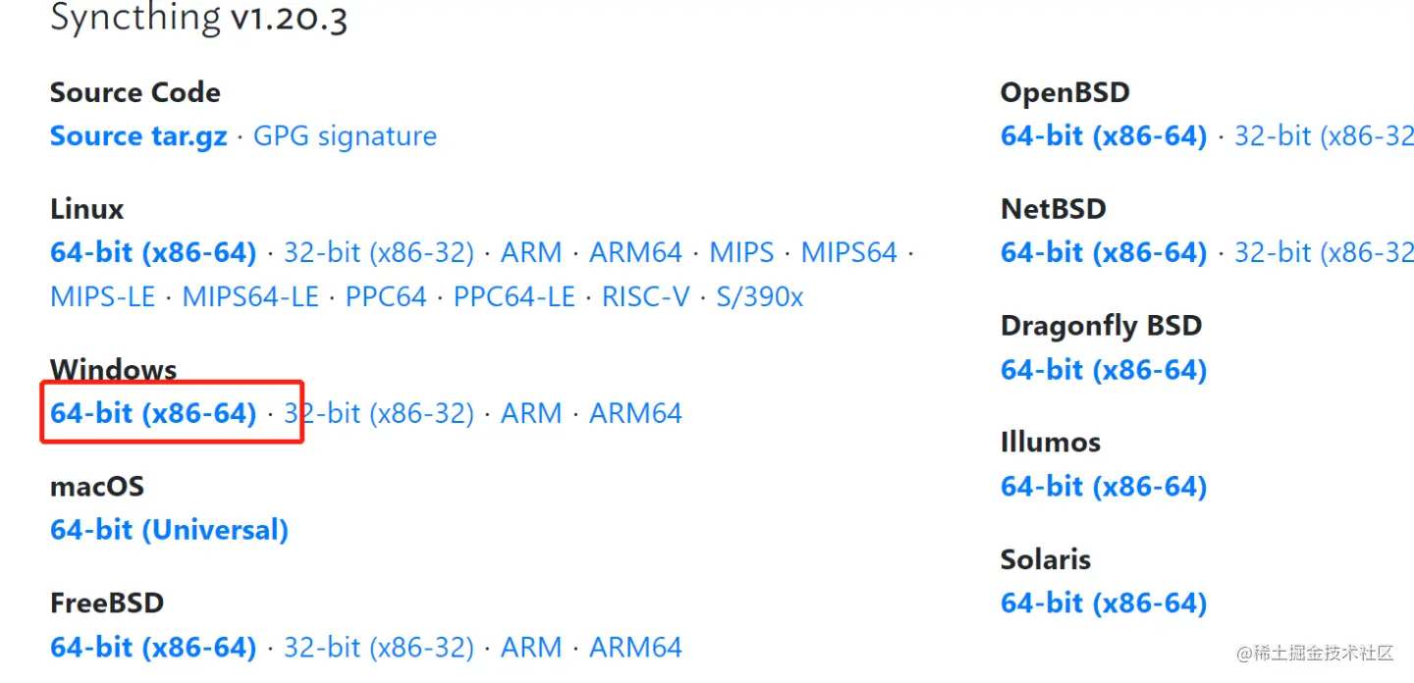Click OpenBSD 64-bit (x86-64) link
Viewport: 1414px width, 683px height.
click(x=1103, y=136)
